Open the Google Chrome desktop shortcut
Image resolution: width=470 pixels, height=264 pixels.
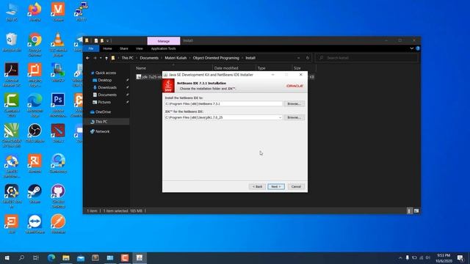tap(35, 45)
